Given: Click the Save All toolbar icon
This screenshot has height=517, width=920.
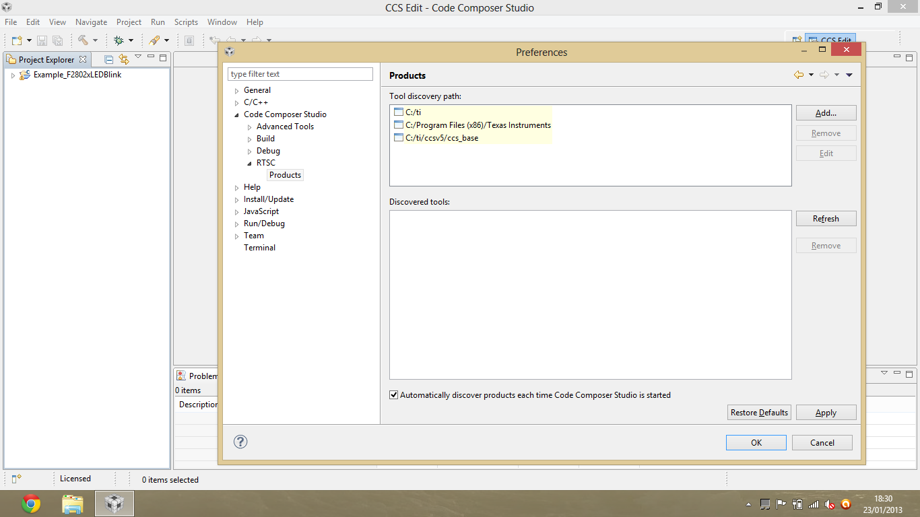Looking at the screenshot, I should coord(58,41).
